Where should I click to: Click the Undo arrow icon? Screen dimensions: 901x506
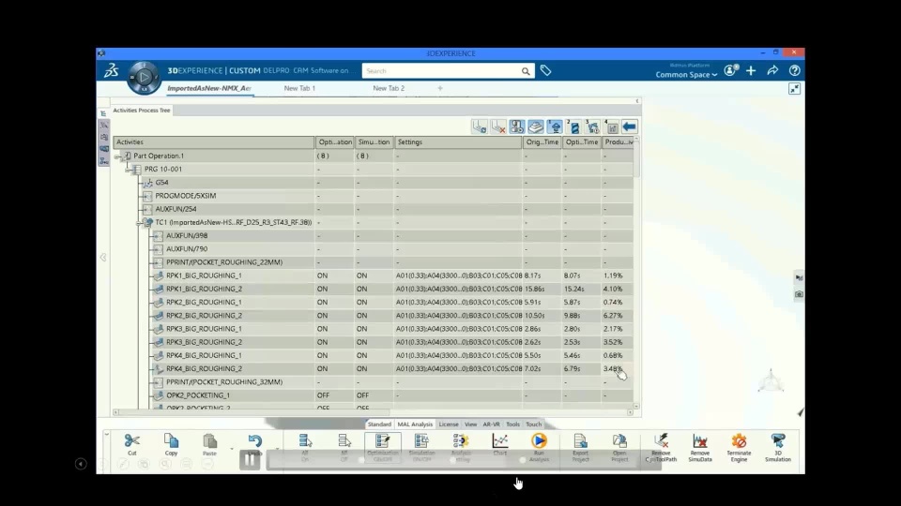255,440
